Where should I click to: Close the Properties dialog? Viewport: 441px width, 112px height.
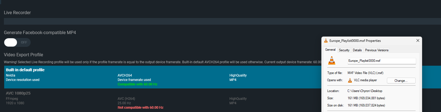coord(418,40)
